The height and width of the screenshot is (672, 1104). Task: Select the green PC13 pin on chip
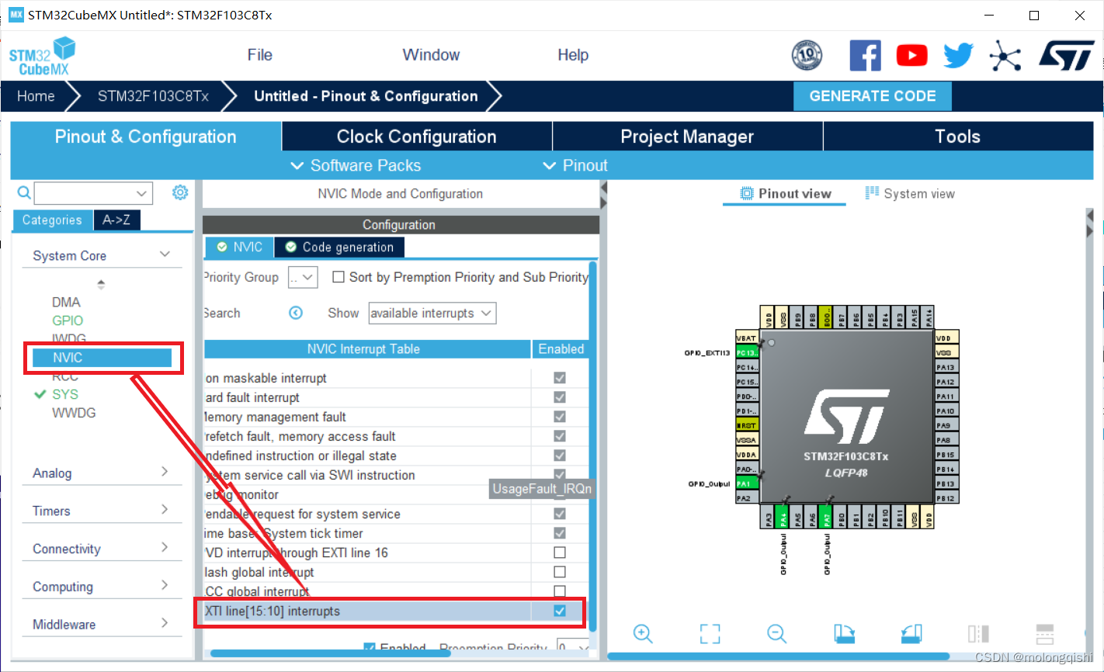click(747, 352)
